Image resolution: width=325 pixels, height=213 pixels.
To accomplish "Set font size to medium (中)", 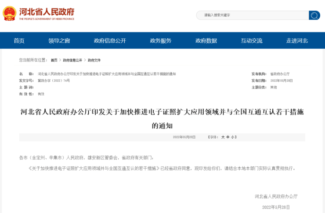I will click(228, 137).
